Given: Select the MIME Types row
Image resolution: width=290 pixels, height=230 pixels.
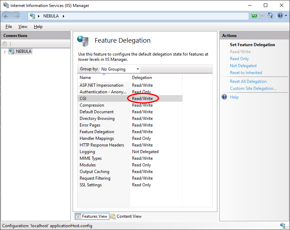Looking at the screenshot, I should coord(130,158).
